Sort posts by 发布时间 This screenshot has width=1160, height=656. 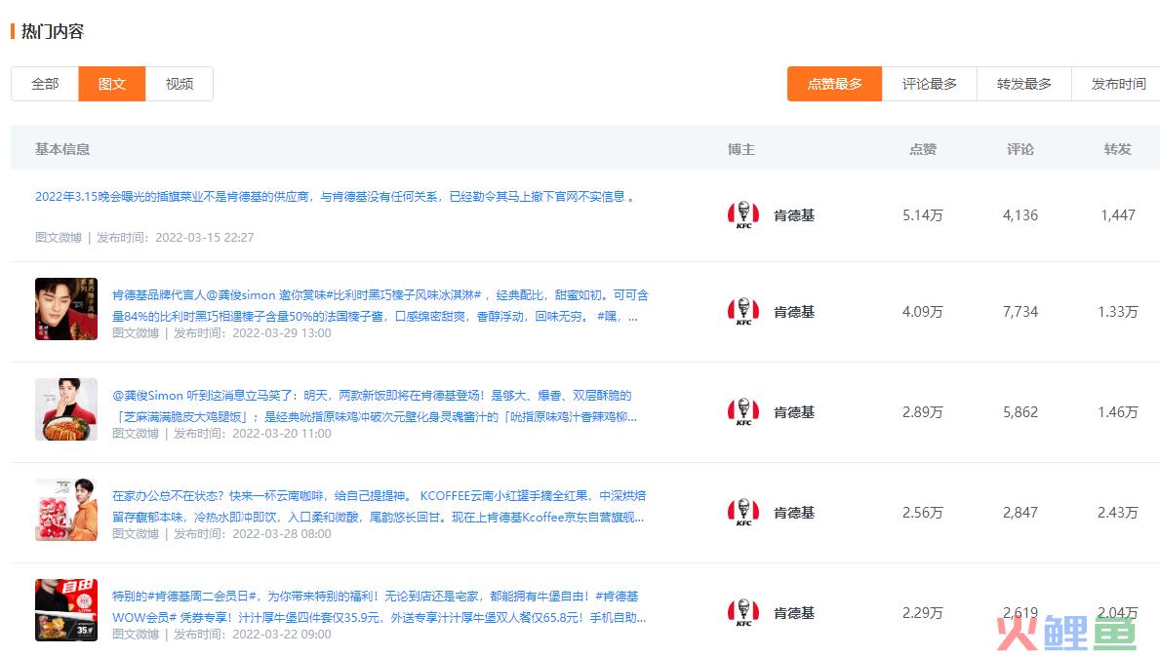coord(1118,84)
